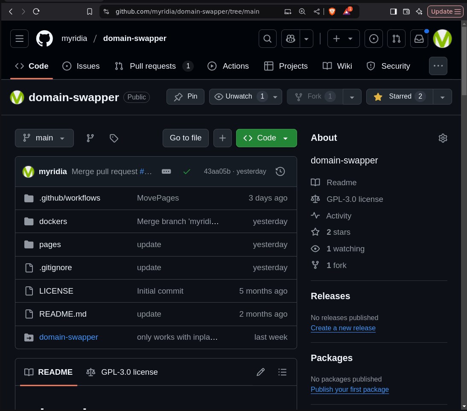This screenshot has width=467, height=411.
Task: Toggle the Starred button to unstar
Action: coord(399,97)
